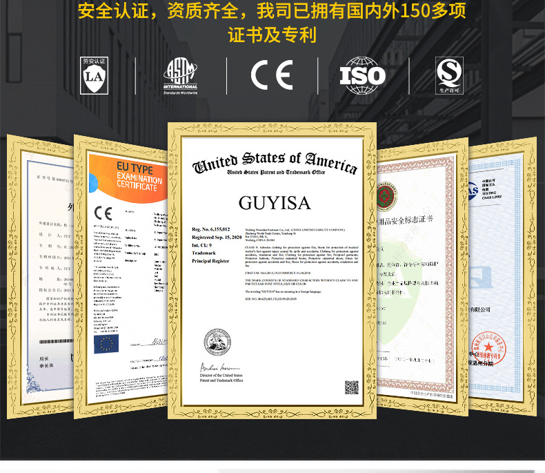545x473 pixels.
Task: Open the leftmost patent certificate
Action: click(40, 276)
